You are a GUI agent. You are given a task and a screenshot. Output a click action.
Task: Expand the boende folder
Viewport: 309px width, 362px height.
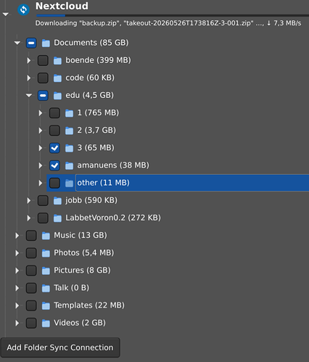coord(29,60)
